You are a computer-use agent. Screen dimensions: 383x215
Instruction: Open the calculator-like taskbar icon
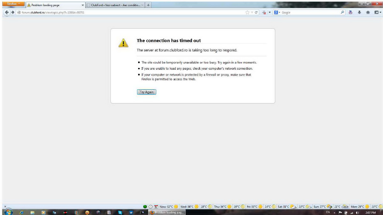(x=109, y=212)
